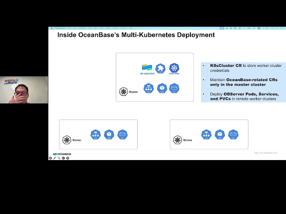Click the svc icon in right Worker box

click(206, 135)
